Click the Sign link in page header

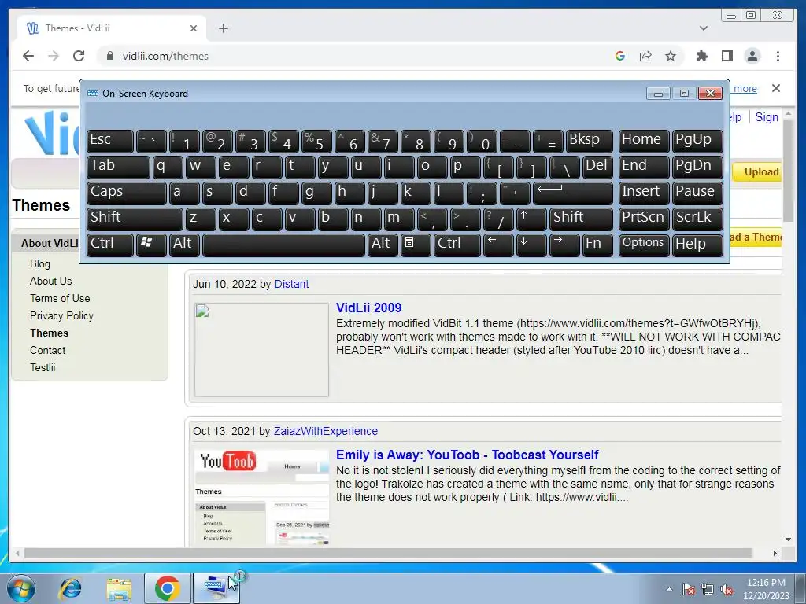click(767, 117)
